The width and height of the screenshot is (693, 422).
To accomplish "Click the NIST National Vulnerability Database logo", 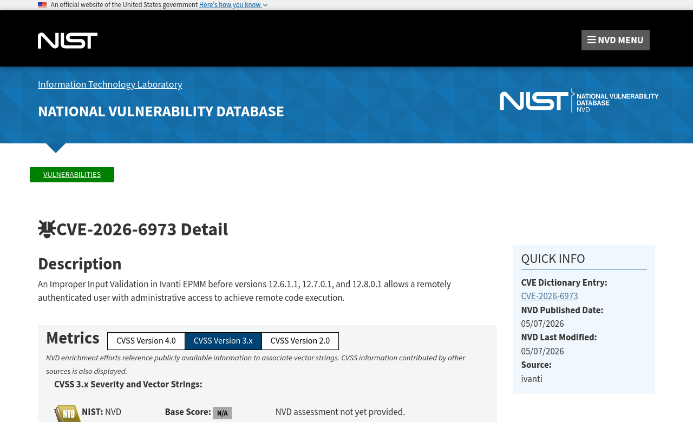I will (579, 101).
